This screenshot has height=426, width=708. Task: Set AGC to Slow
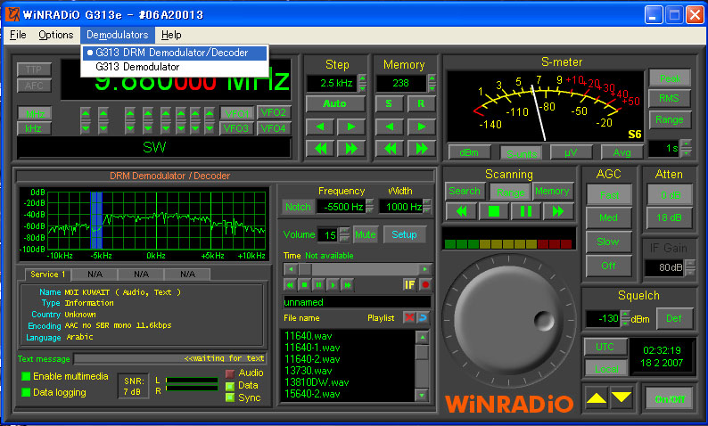pos(609,242)
